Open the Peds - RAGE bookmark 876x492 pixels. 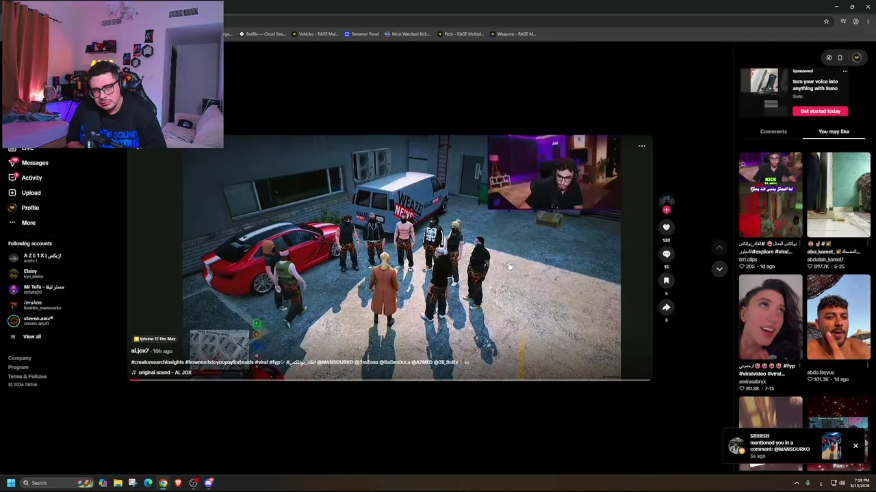click(x=461, y=34)
